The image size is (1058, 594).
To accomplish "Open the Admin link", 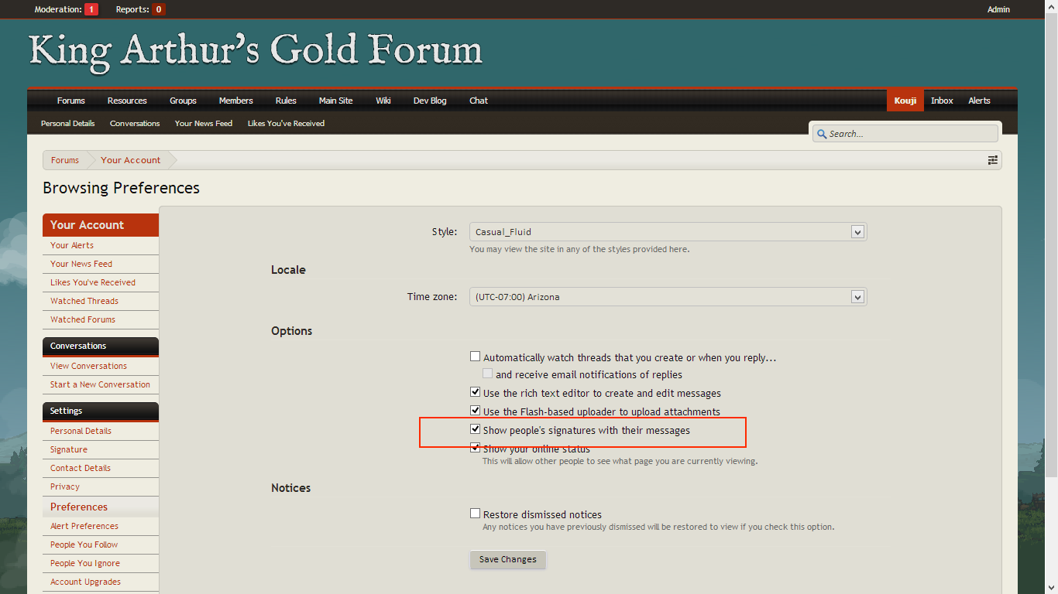I will tap(998, 9).
